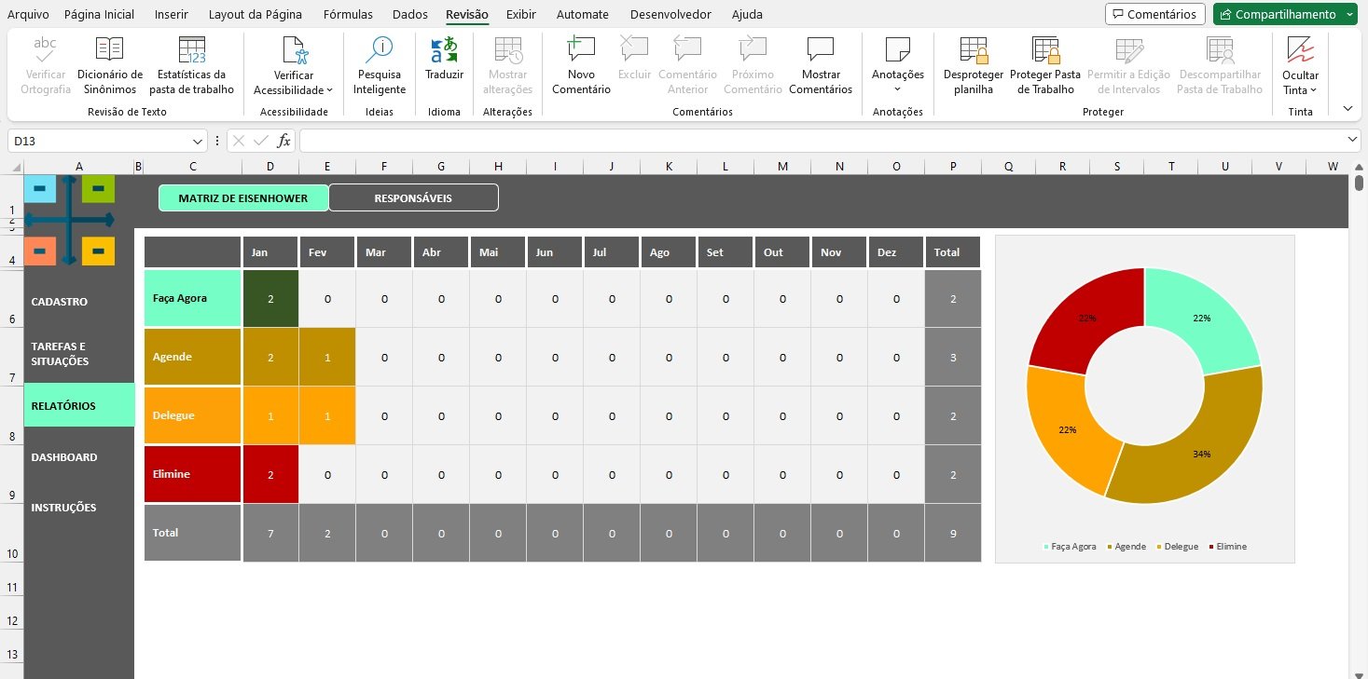The width and height of the screenshot is (1368, 679).
Task: Click inside the formula bar field
Action: point(821,141)
